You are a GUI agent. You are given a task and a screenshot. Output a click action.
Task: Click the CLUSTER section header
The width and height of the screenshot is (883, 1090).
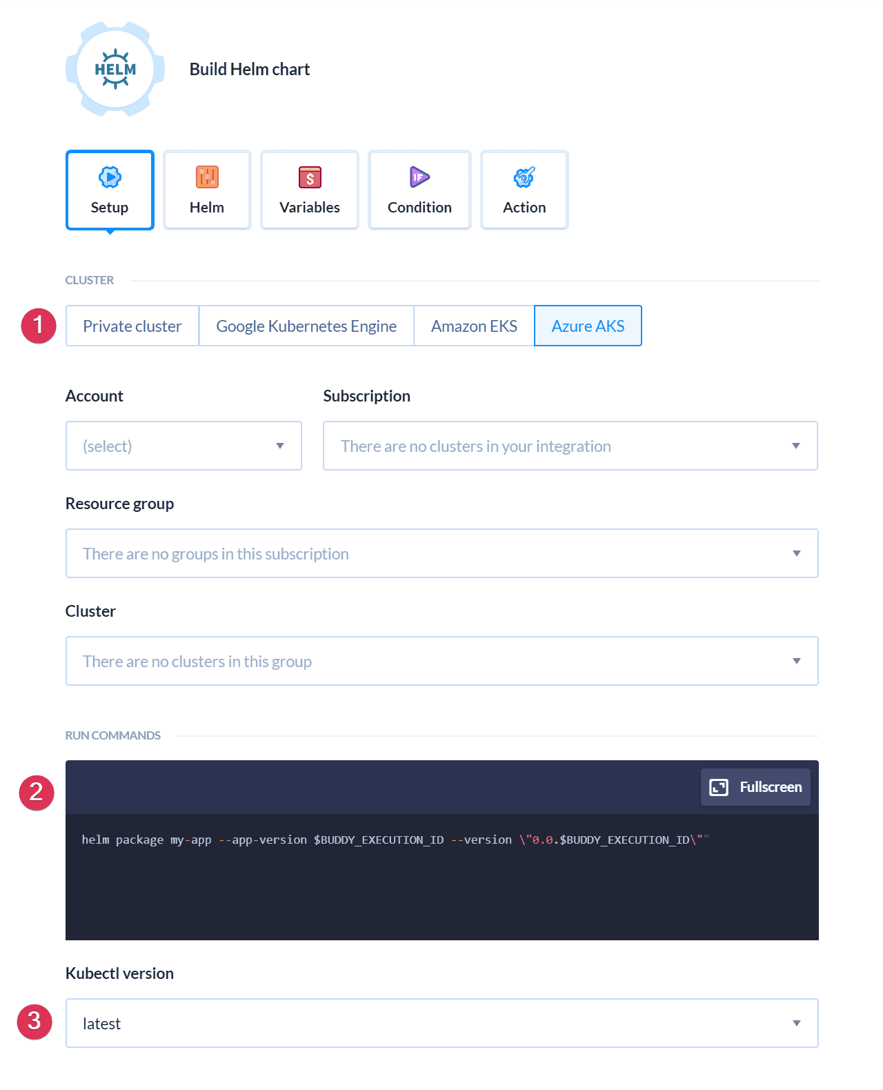[90, 280]
